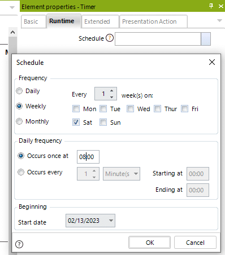Select the Daily frequency radio button
The width and height of the screenshot is (225, 255).
(19, 91)
